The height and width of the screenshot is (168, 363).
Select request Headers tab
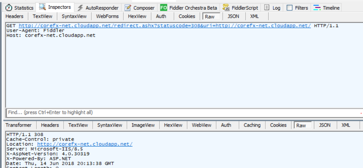pyautogui.click(x=14, y=16)
